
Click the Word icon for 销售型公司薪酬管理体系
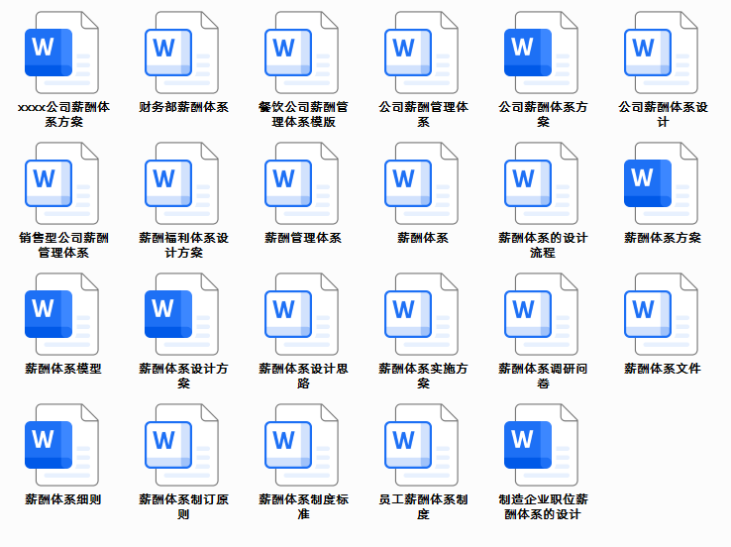coord(61,183)
